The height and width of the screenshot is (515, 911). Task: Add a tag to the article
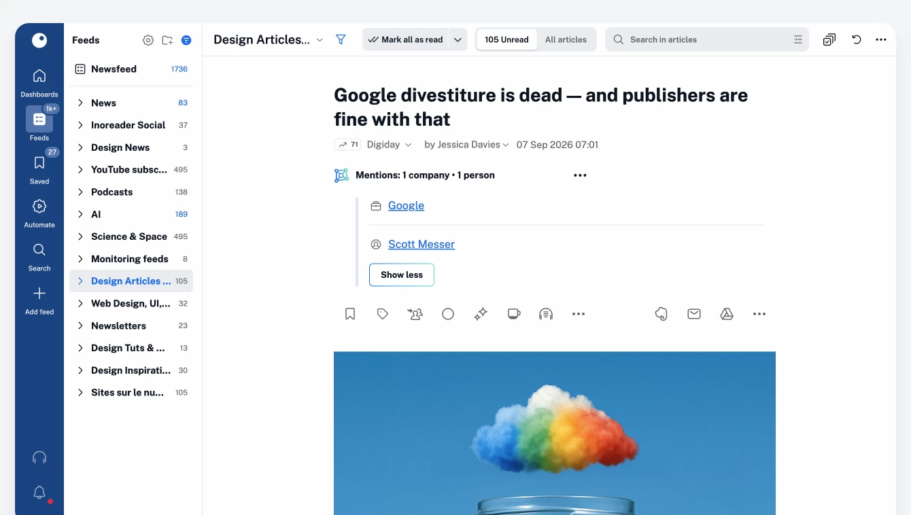click(x=383, y=314)
